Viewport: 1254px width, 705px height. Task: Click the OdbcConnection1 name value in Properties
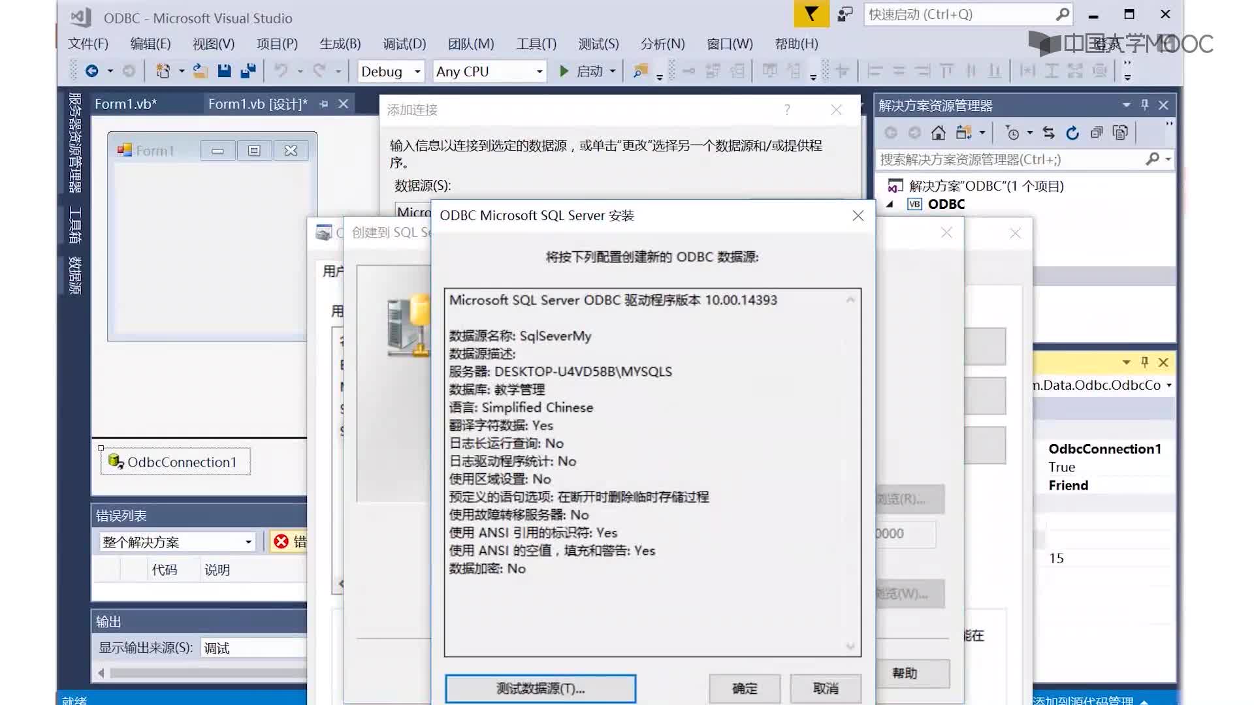(x=1104, y=448)
